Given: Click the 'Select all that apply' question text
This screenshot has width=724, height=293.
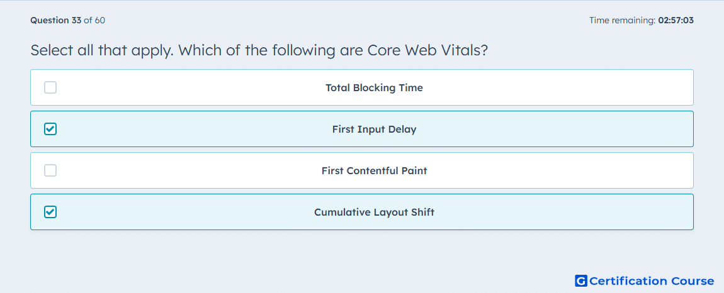Looking at the screenshot, I should coord(102,50).
